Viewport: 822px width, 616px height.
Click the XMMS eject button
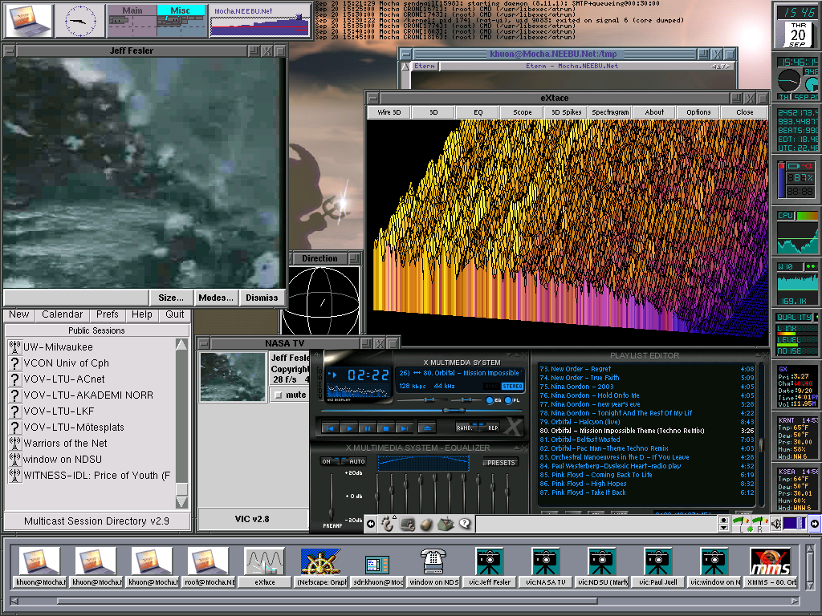pyautogui.click(x=427, y=428)
